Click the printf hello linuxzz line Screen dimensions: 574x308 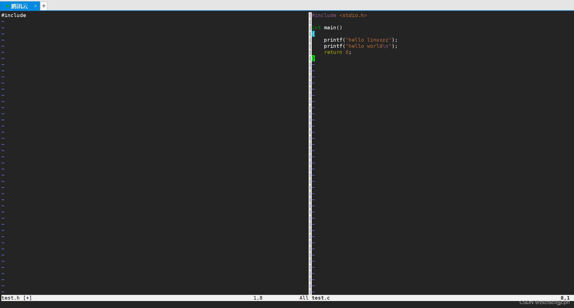point(361,40)
